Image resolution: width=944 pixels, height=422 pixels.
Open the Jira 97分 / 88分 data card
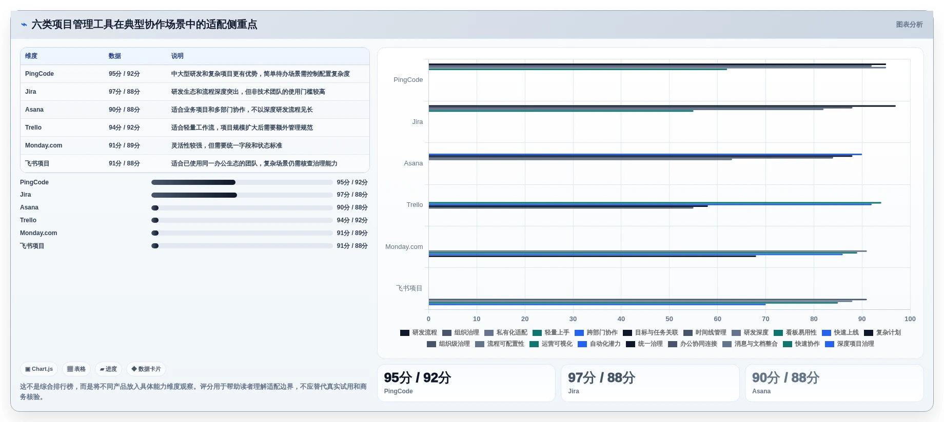tap(651, 383)
